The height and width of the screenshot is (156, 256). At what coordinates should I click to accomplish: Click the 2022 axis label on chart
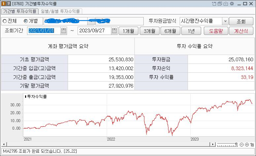coord(111,139)
